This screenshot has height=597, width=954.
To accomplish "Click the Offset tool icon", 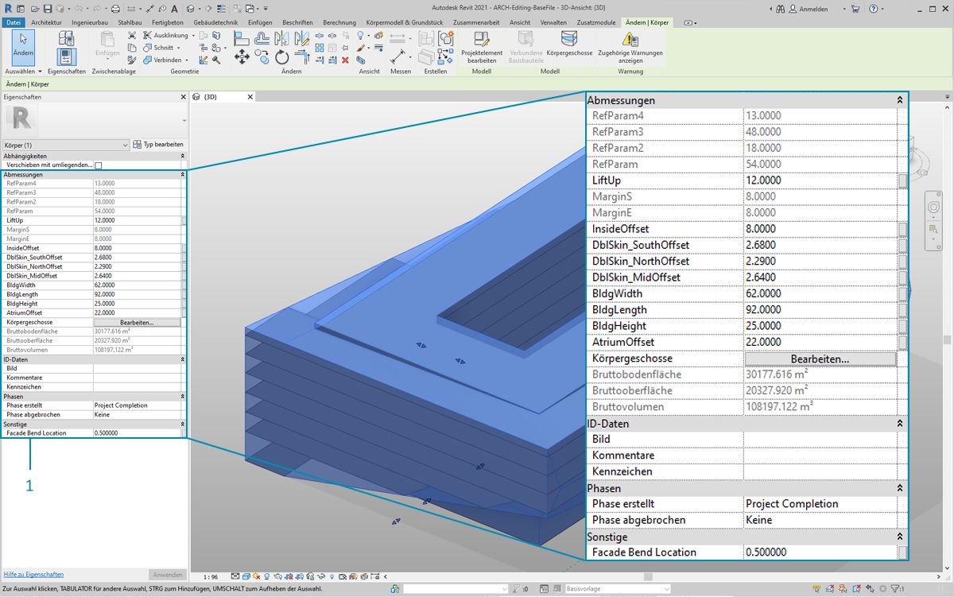I will pyautogui.click(x=262, y=37).
